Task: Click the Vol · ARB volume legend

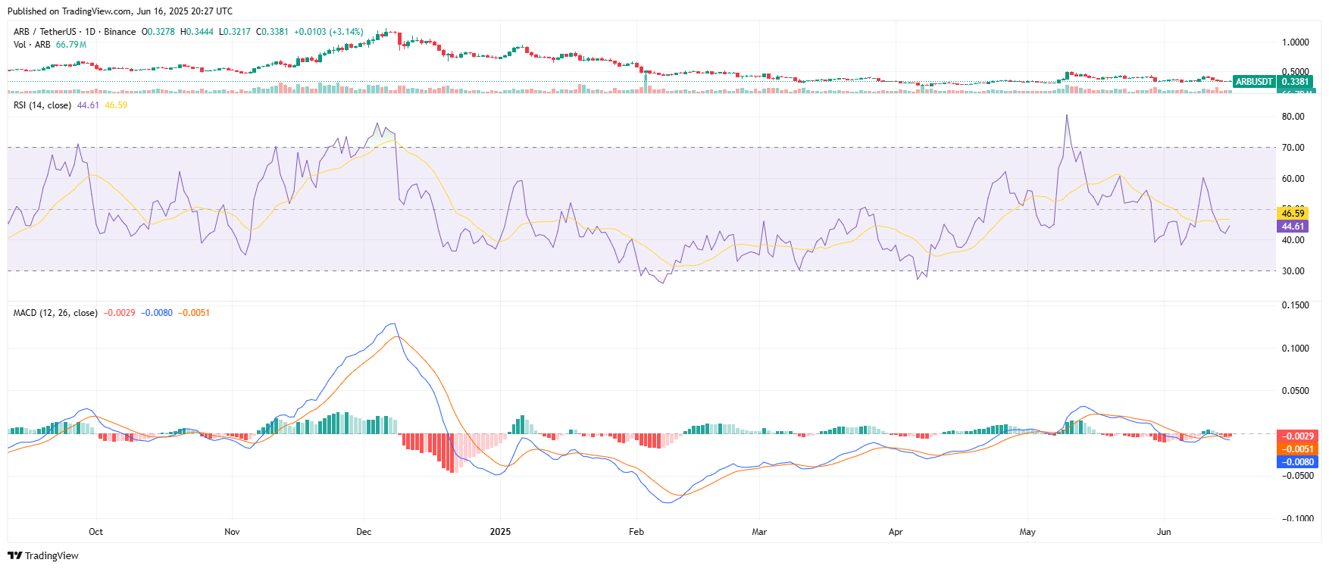Action: pyautogui.click(x=32, y=45)
